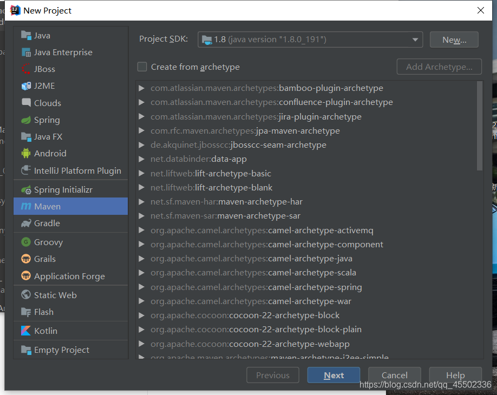Expand the cocoon-22-archetype-webapp node
The height and width of the screenshot is (395, 497).
point(141,344)
